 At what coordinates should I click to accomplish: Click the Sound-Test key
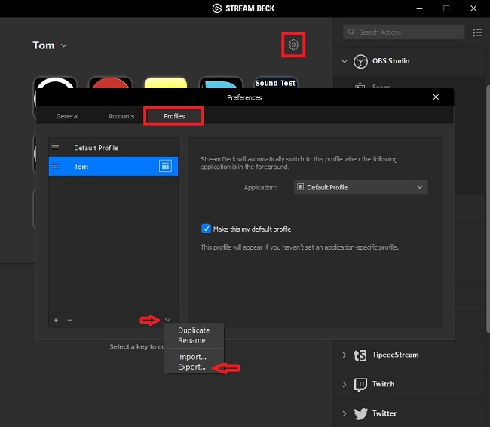275,82
